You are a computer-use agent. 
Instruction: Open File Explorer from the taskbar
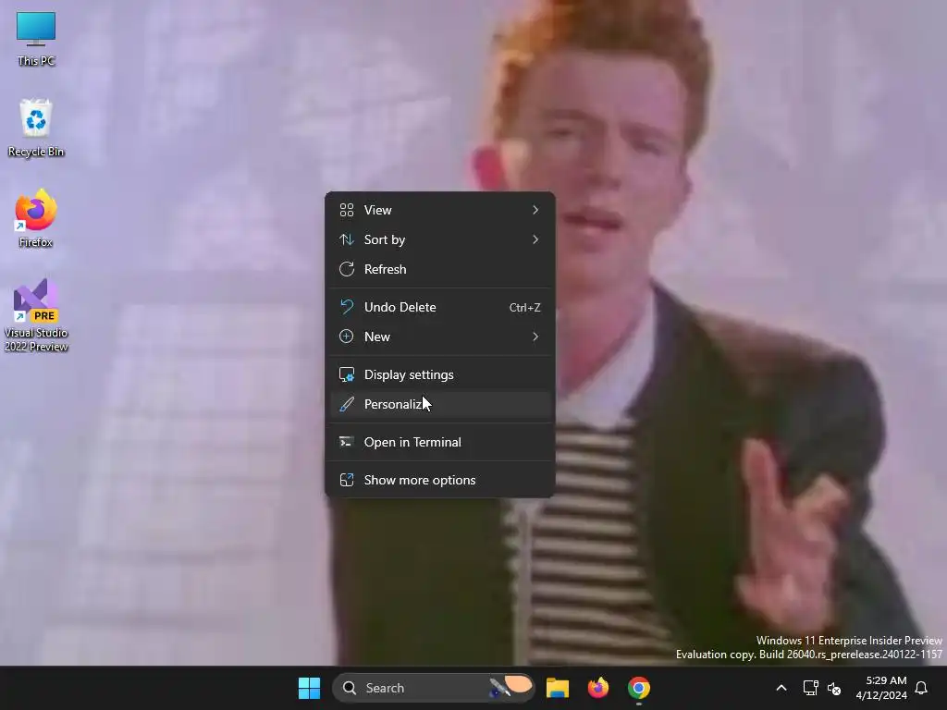[x=558, y=688]
